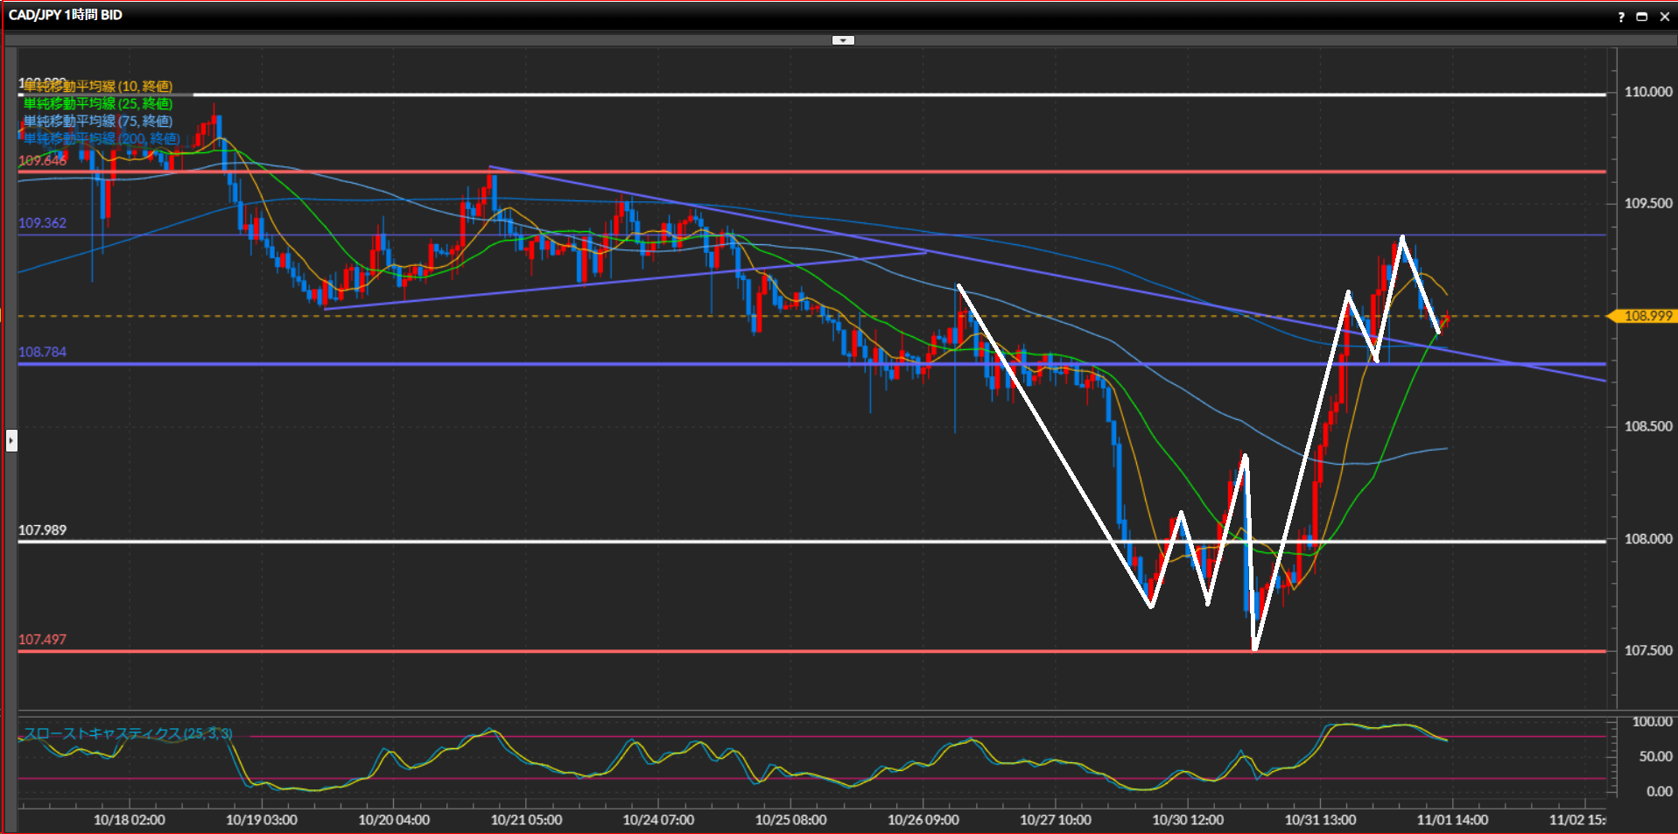Click the 10/26 09:00 time axis label

(x=923, y=820)
